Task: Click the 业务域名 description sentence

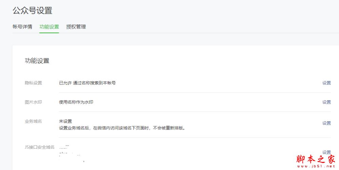Action: click(122, 128)
